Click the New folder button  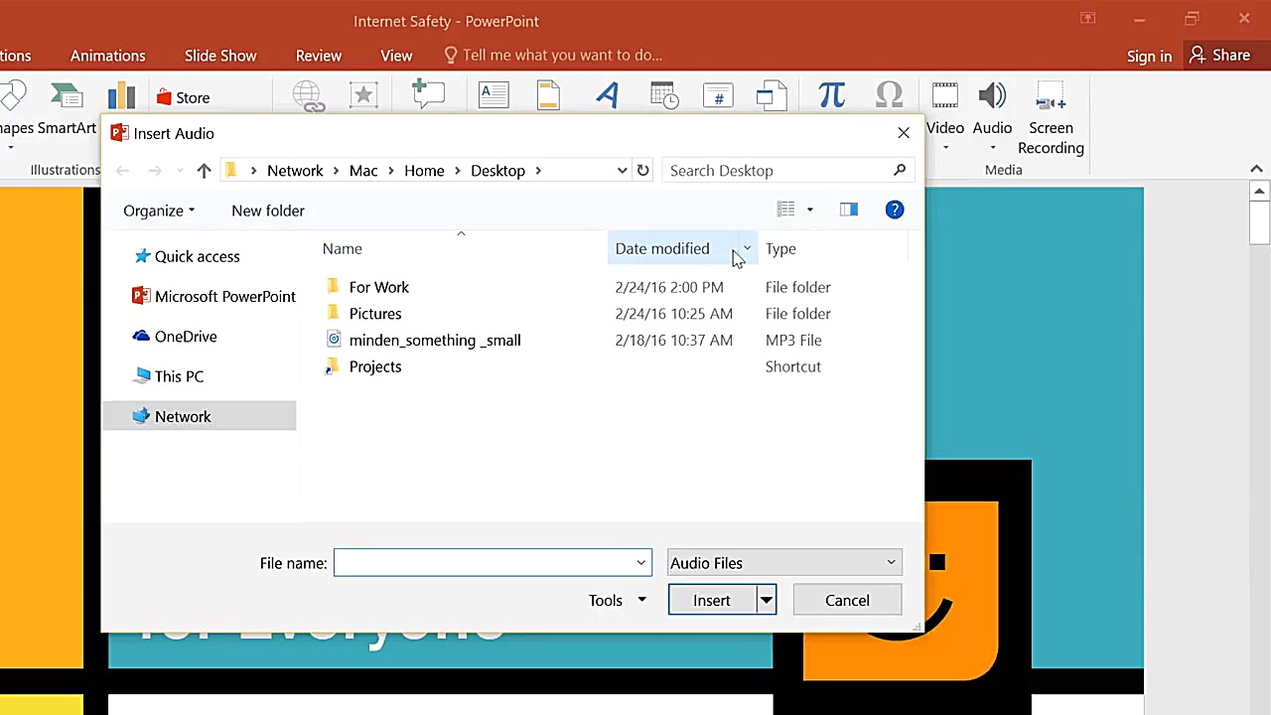[268, 211]
